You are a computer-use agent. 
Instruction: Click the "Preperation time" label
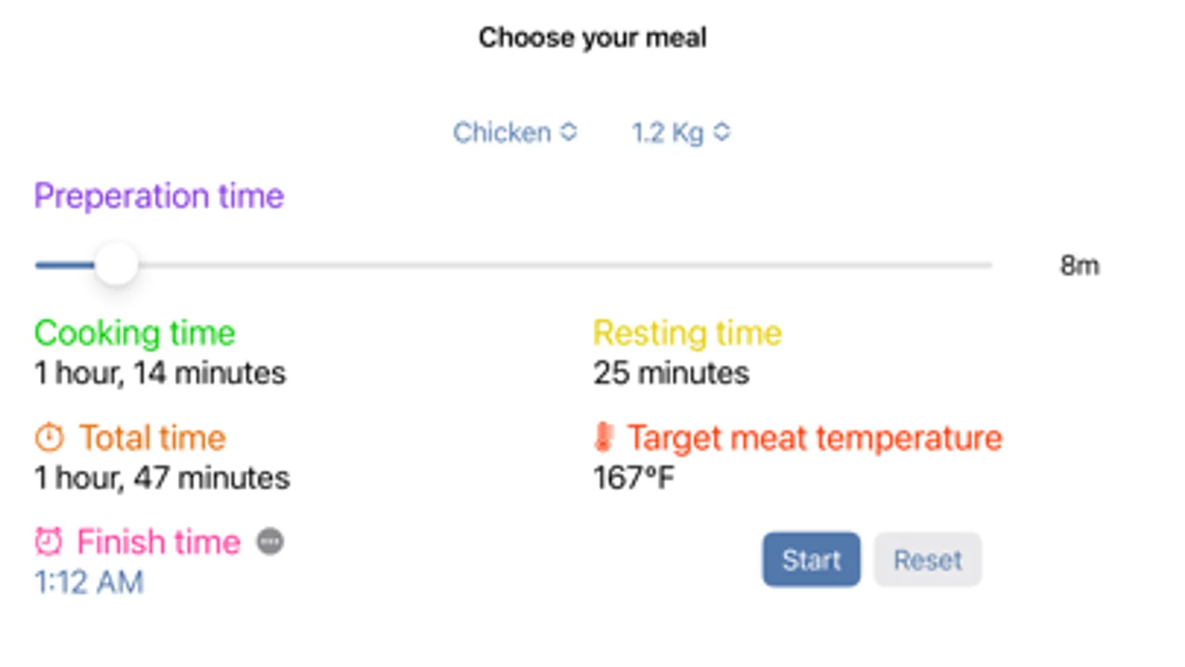click(x=159, y=196)
